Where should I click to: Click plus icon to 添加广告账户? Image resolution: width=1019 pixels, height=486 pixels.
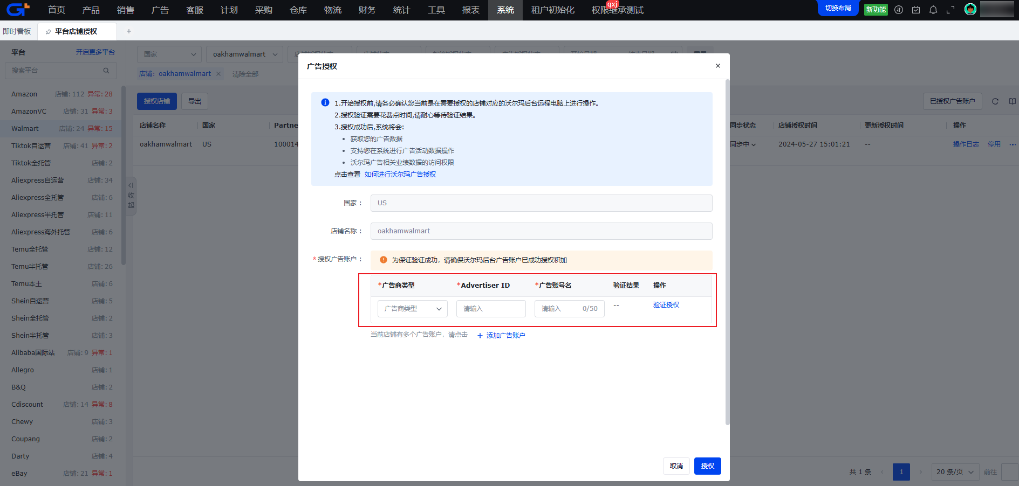coord(480,336)
